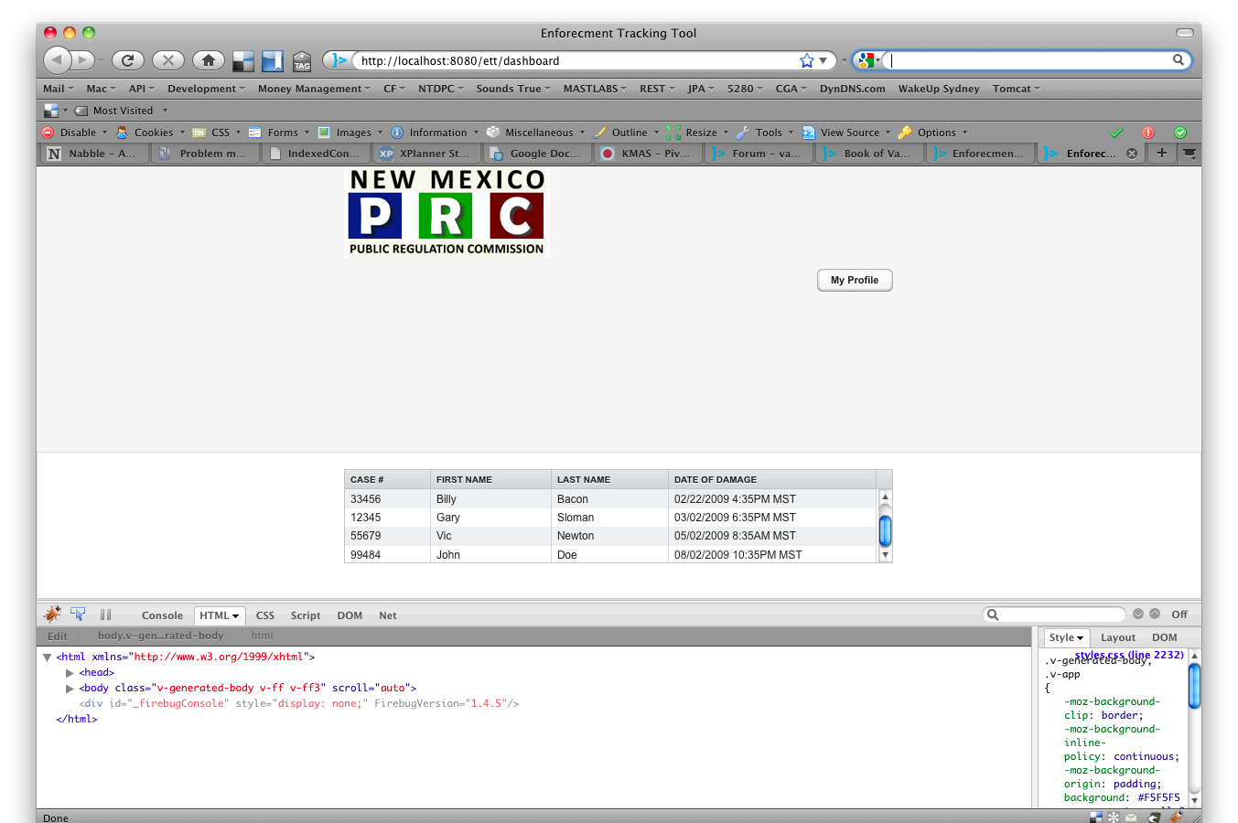Expand the body element node
1238x823 pixels.
[70, 689]
